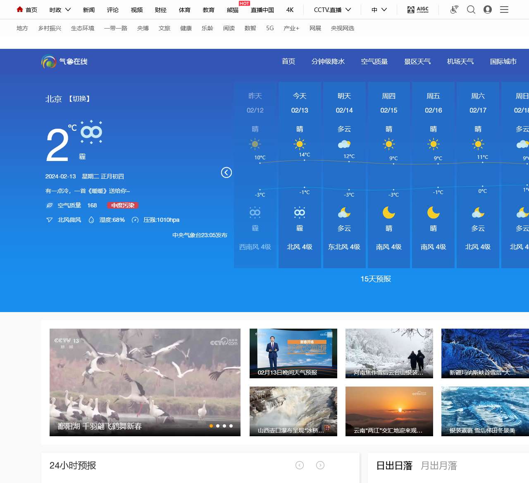Expand the 时政 menu dropdown
Screen dimensions: 529x483
click(59, 9)
